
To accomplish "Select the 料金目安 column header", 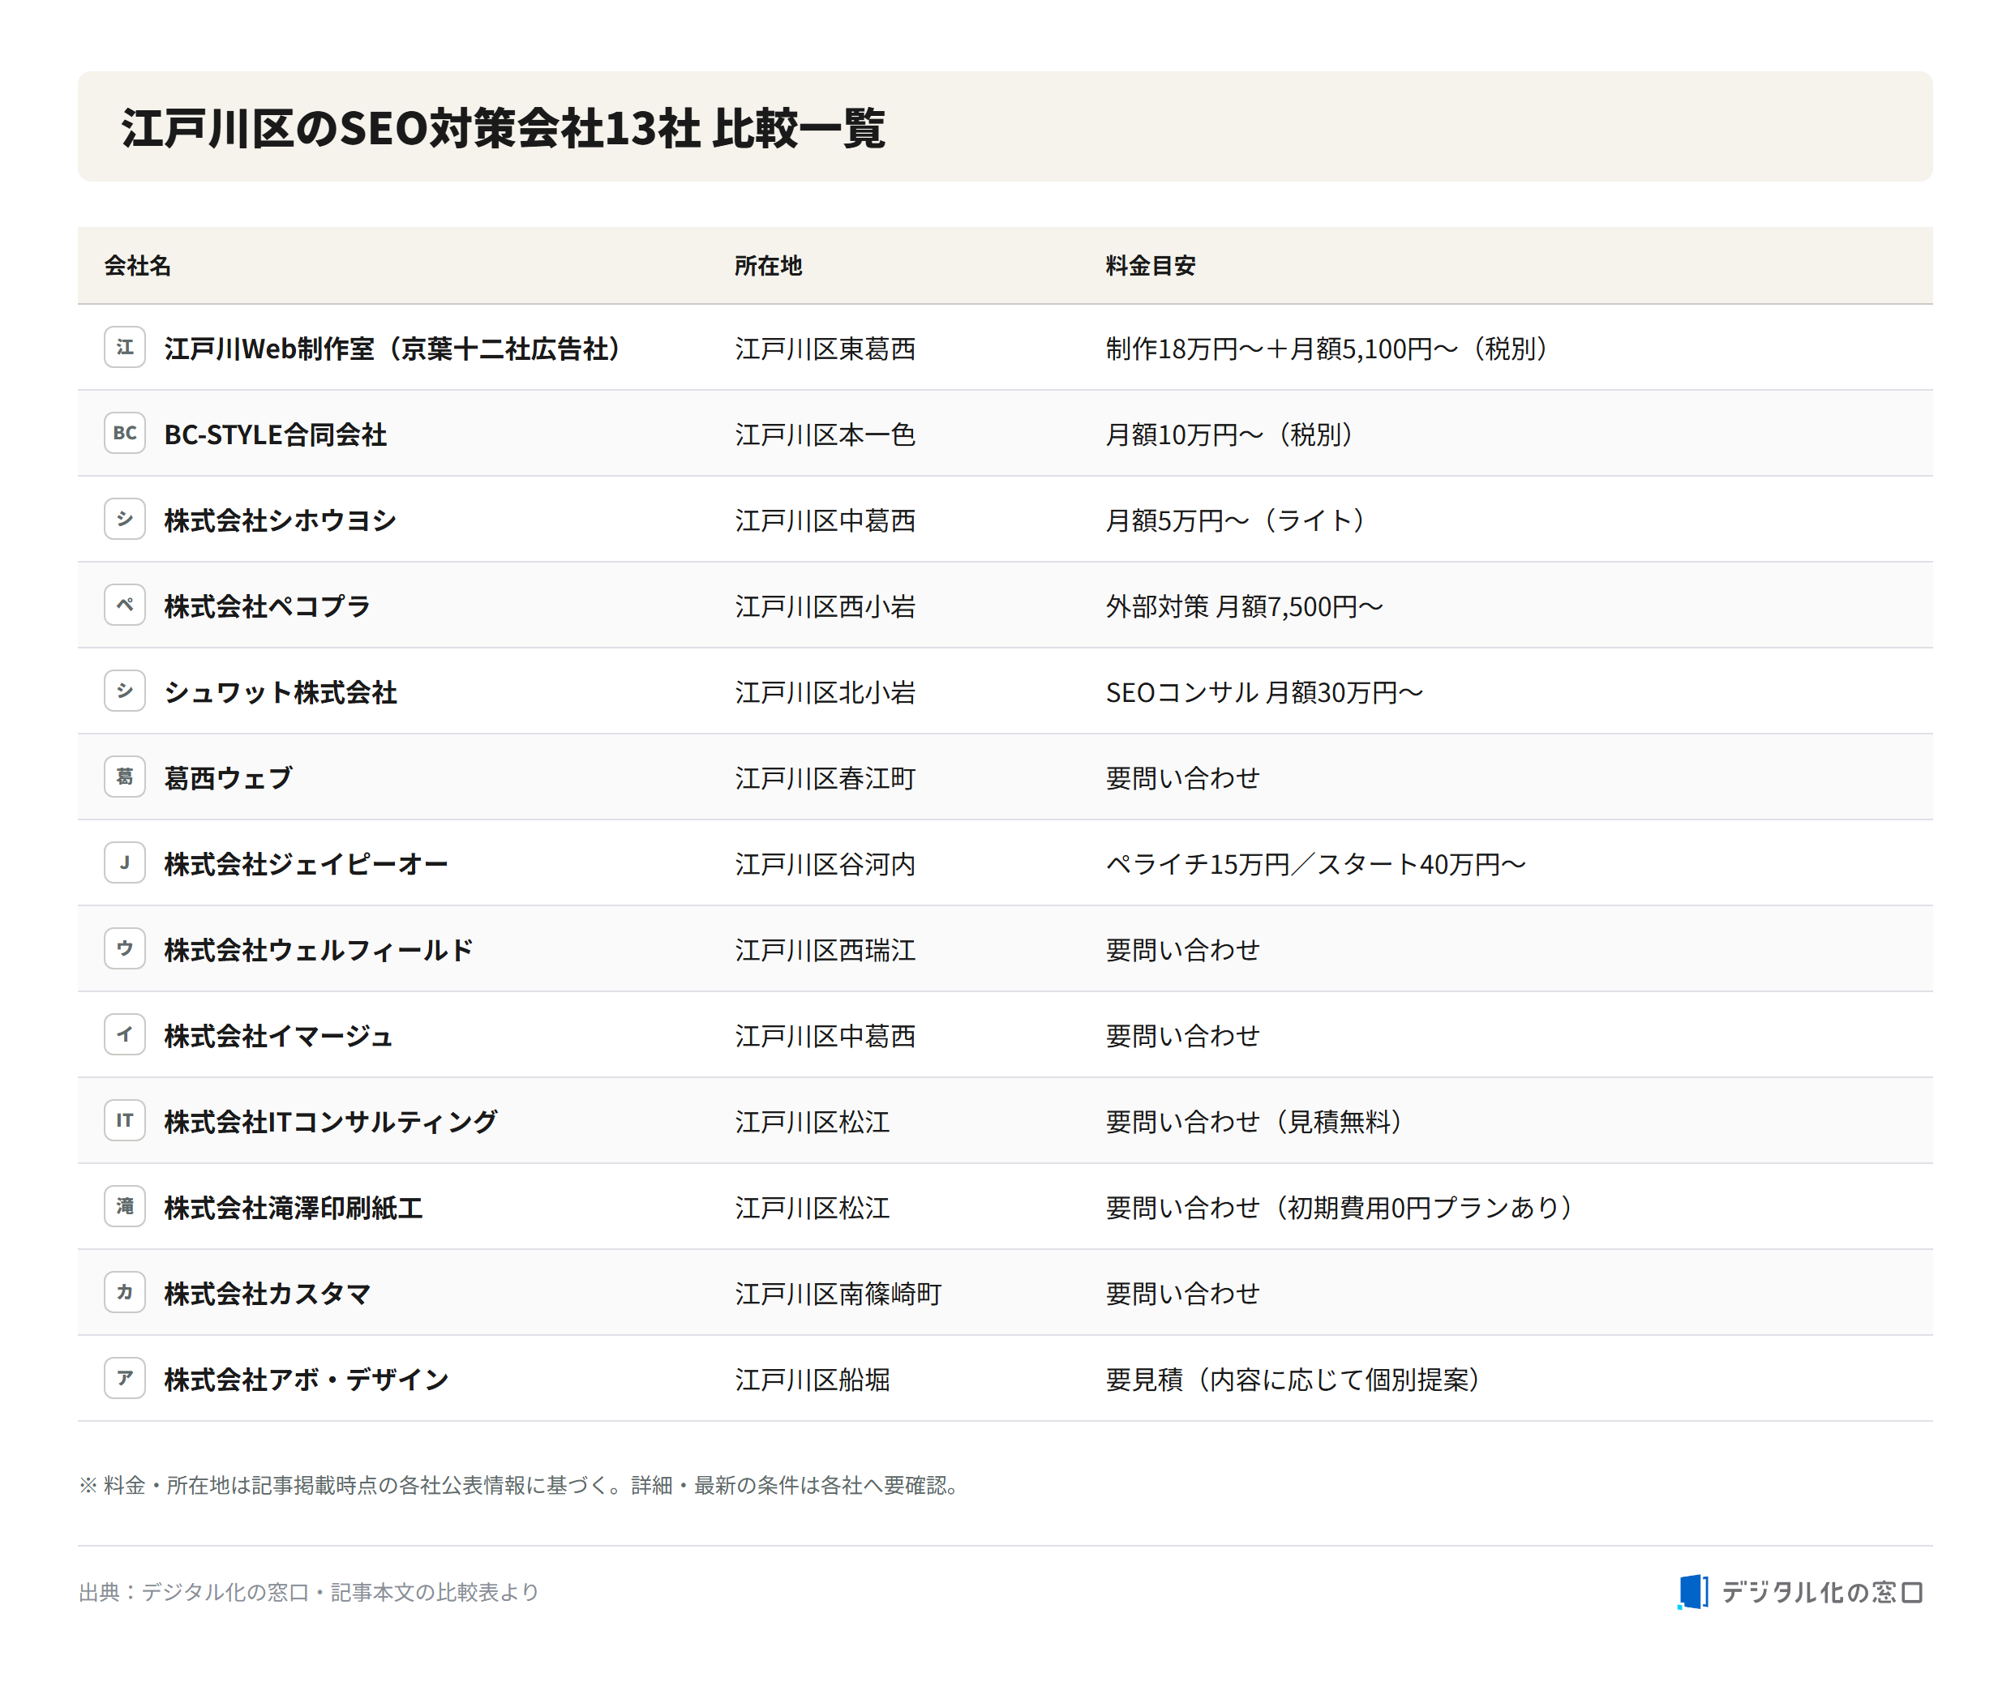I will pos(1150,265).
